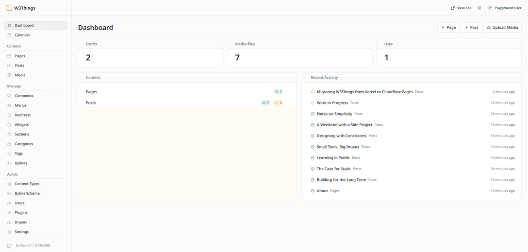The height and width of the screenshot is (252, 528).
Task: Click the draft status icon beside Work in Progress
Action: pyautogui.click(x=312, y=103)
